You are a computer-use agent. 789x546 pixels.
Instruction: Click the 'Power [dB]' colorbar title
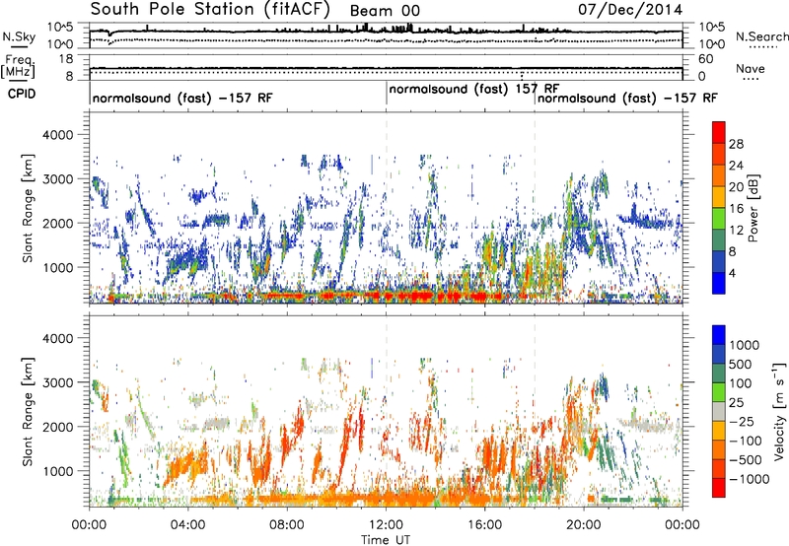pos(753,208)
